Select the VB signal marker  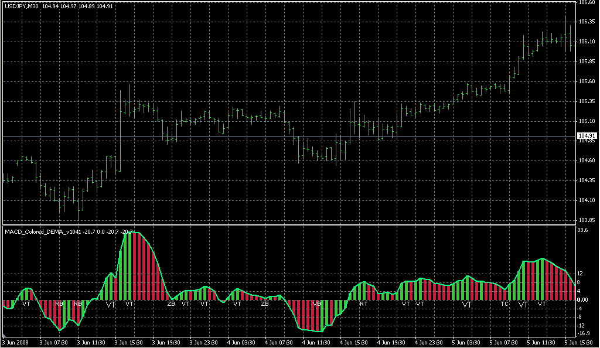[x=316, y=304]
